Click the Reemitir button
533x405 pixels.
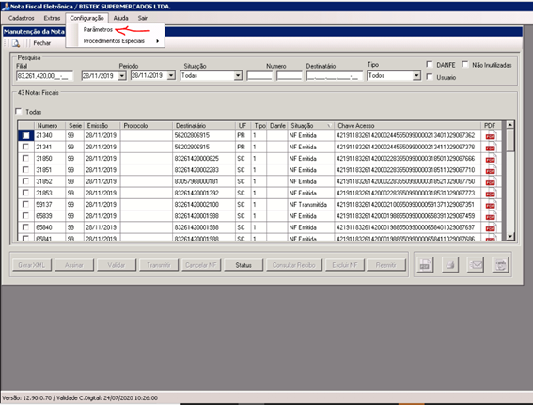(386, 265)
